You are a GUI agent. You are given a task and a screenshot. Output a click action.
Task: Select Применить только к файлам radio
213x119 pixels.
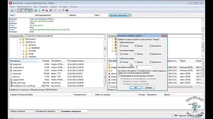tap(122, 81)
